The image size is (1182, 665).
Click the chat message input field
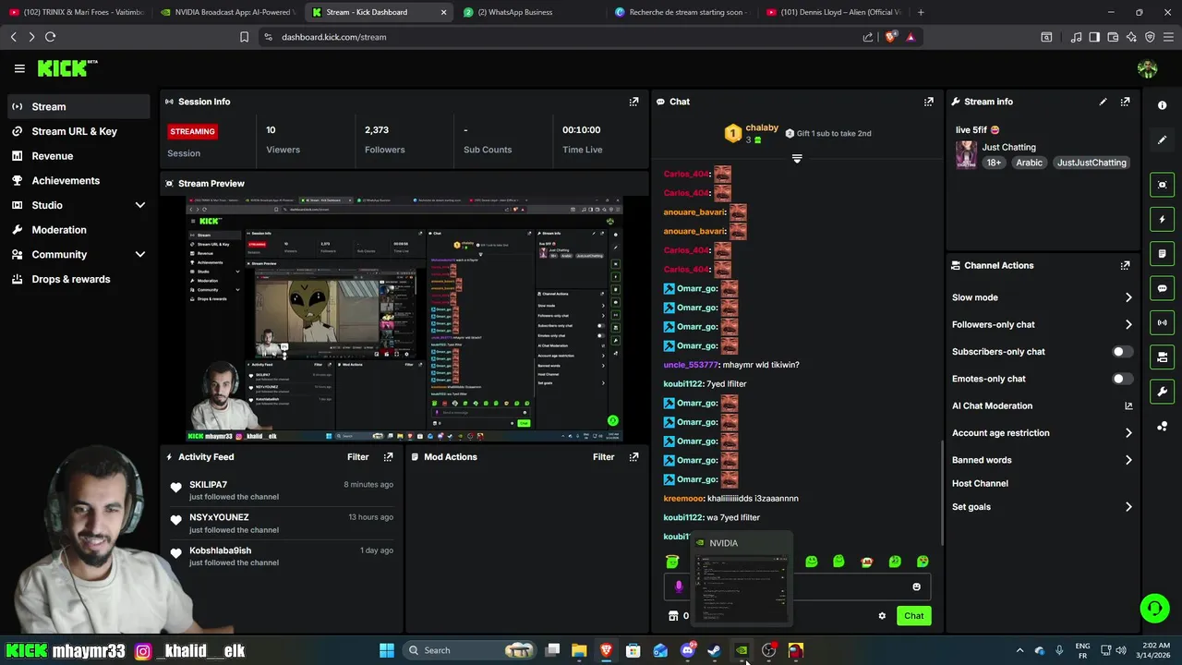point(797,586)
